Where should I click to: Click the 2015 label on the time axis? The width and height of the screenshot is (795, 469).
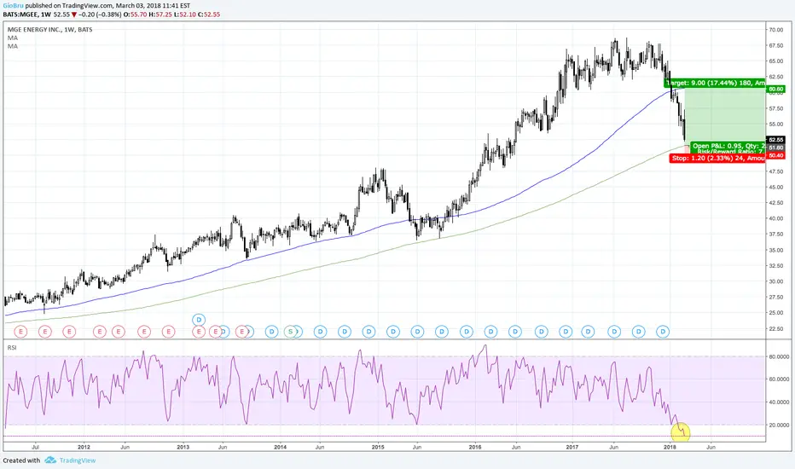[x=378, y=447]
